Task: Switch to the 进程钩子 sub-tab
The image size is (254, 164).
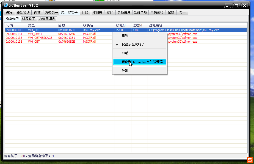Action: [x=29, y=19]
